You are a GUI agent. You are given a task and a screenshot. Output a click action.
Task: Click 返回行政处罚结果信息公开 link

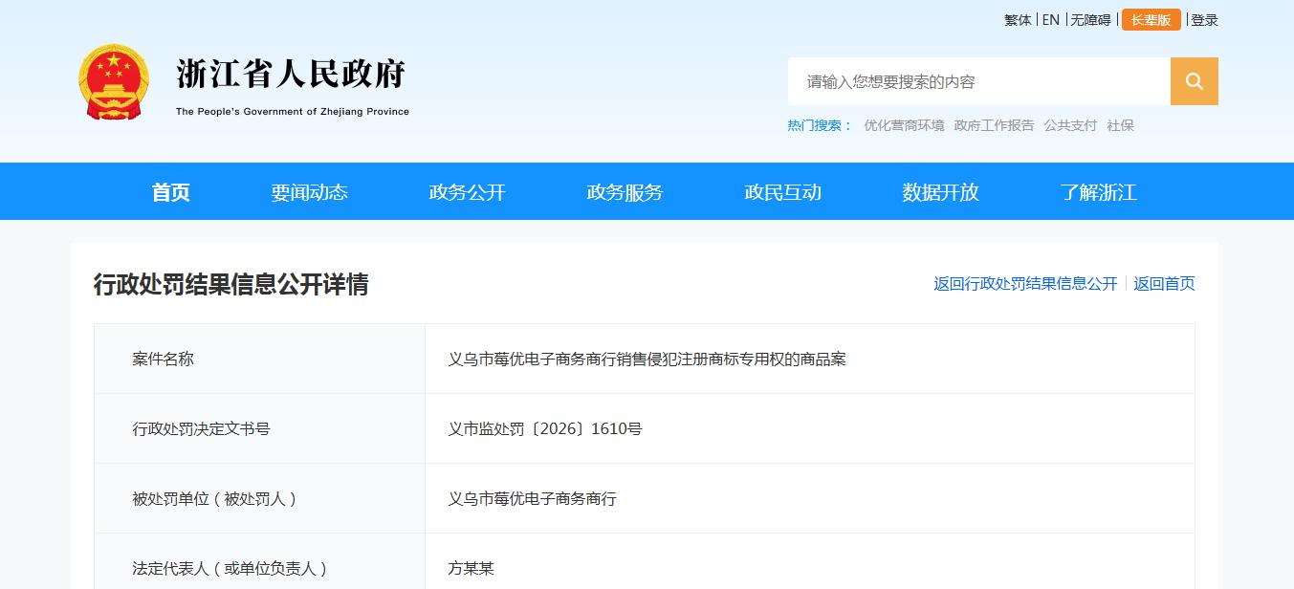tap(1025, 284)
